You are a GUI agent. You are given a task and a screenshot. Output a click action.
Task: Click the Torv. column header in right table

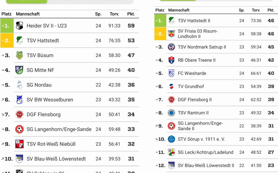click(256, 10)
